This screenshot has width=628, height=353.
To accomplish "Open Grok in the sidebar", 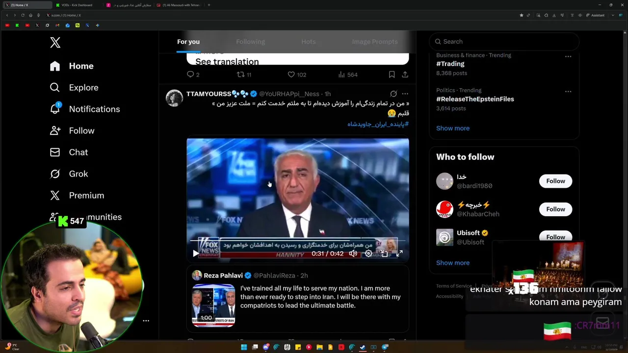I will coord(69,174).
